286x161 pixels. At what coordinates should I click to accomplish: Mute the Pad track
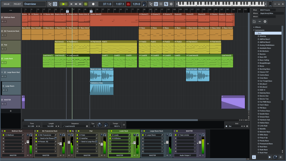2,49
